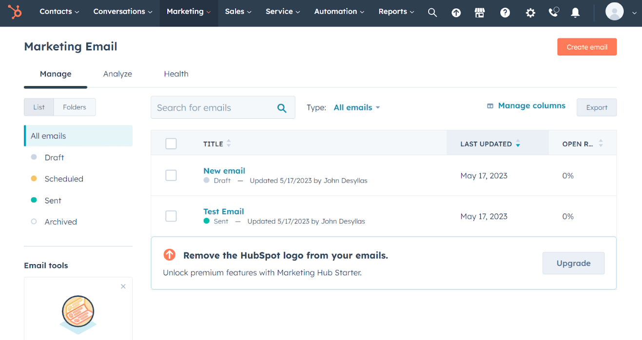Expand the Marketing menu

pos(189,11)
